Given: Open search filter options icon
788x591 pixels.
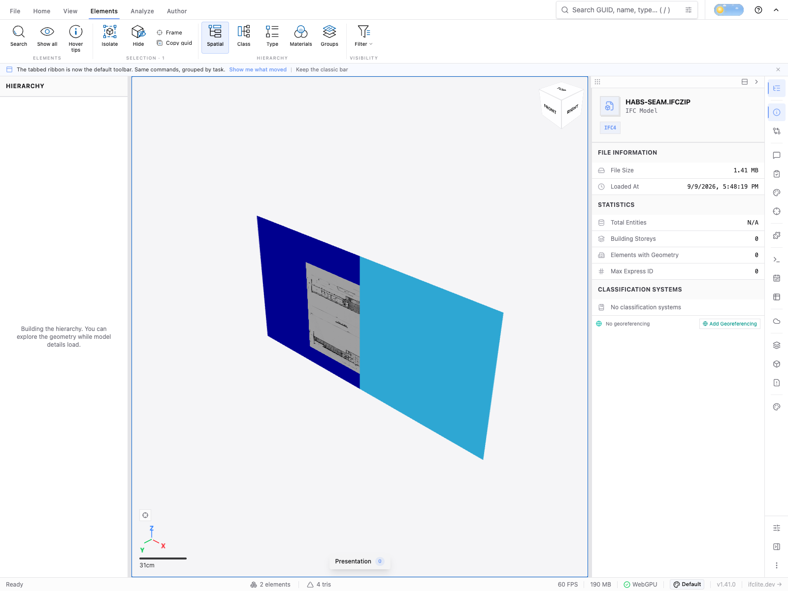Looking at the screenshot, I should point(689,10).
